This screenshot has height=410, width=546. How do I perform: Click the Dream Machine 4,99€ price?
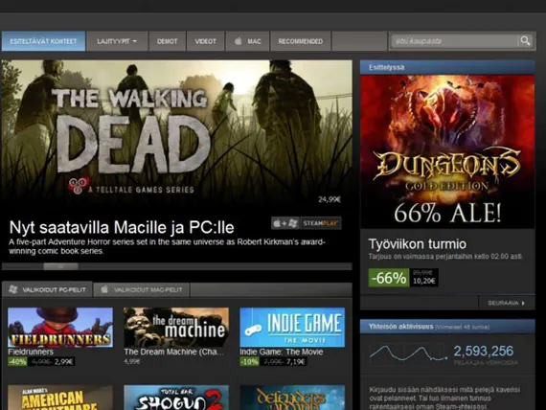click(132, 361)
